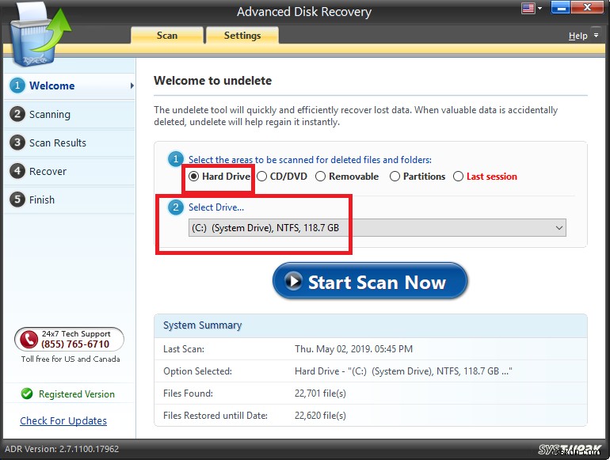The width and height of the screenshot is (610, 460).
Task: Open the Scan Results step
Action: pyautogui.click(x=70, y=143)
